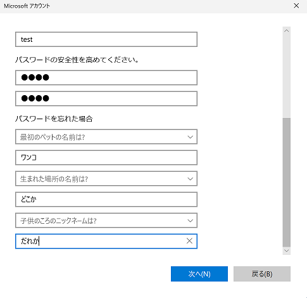307x298 pixels.
Task: Open the 最初のペットの名前は? security question dropdown
Action: pos(106,137)
